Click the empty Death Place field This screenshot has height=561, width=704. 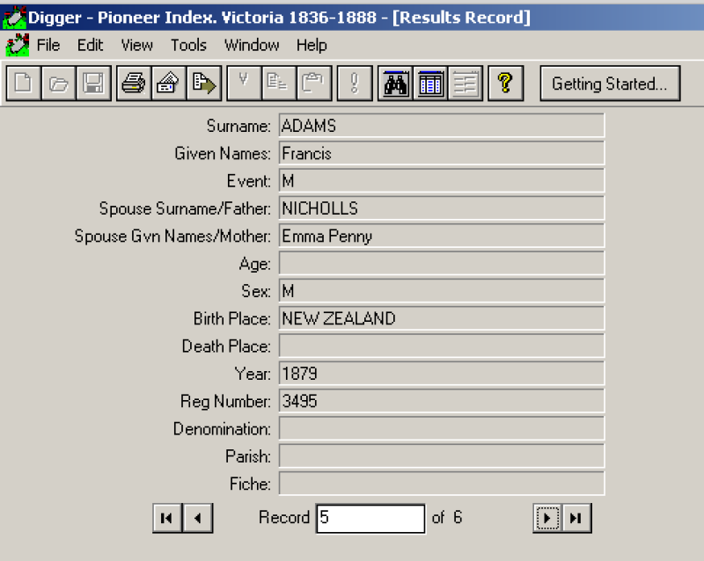[x=442, y=346]
